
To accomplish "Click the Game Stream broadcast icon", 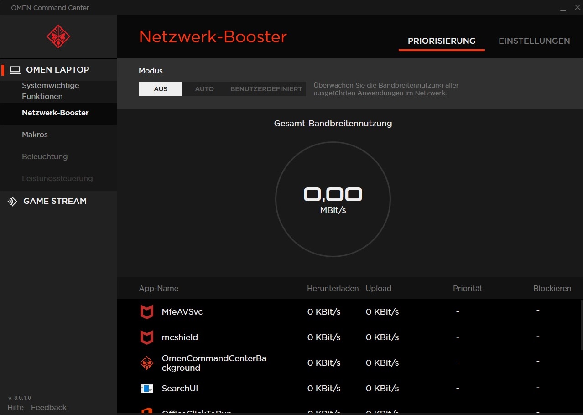I will (x=12, y=202).
